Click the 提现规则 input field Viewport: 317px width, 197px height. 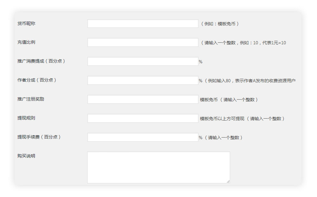[x=143, y=118]
